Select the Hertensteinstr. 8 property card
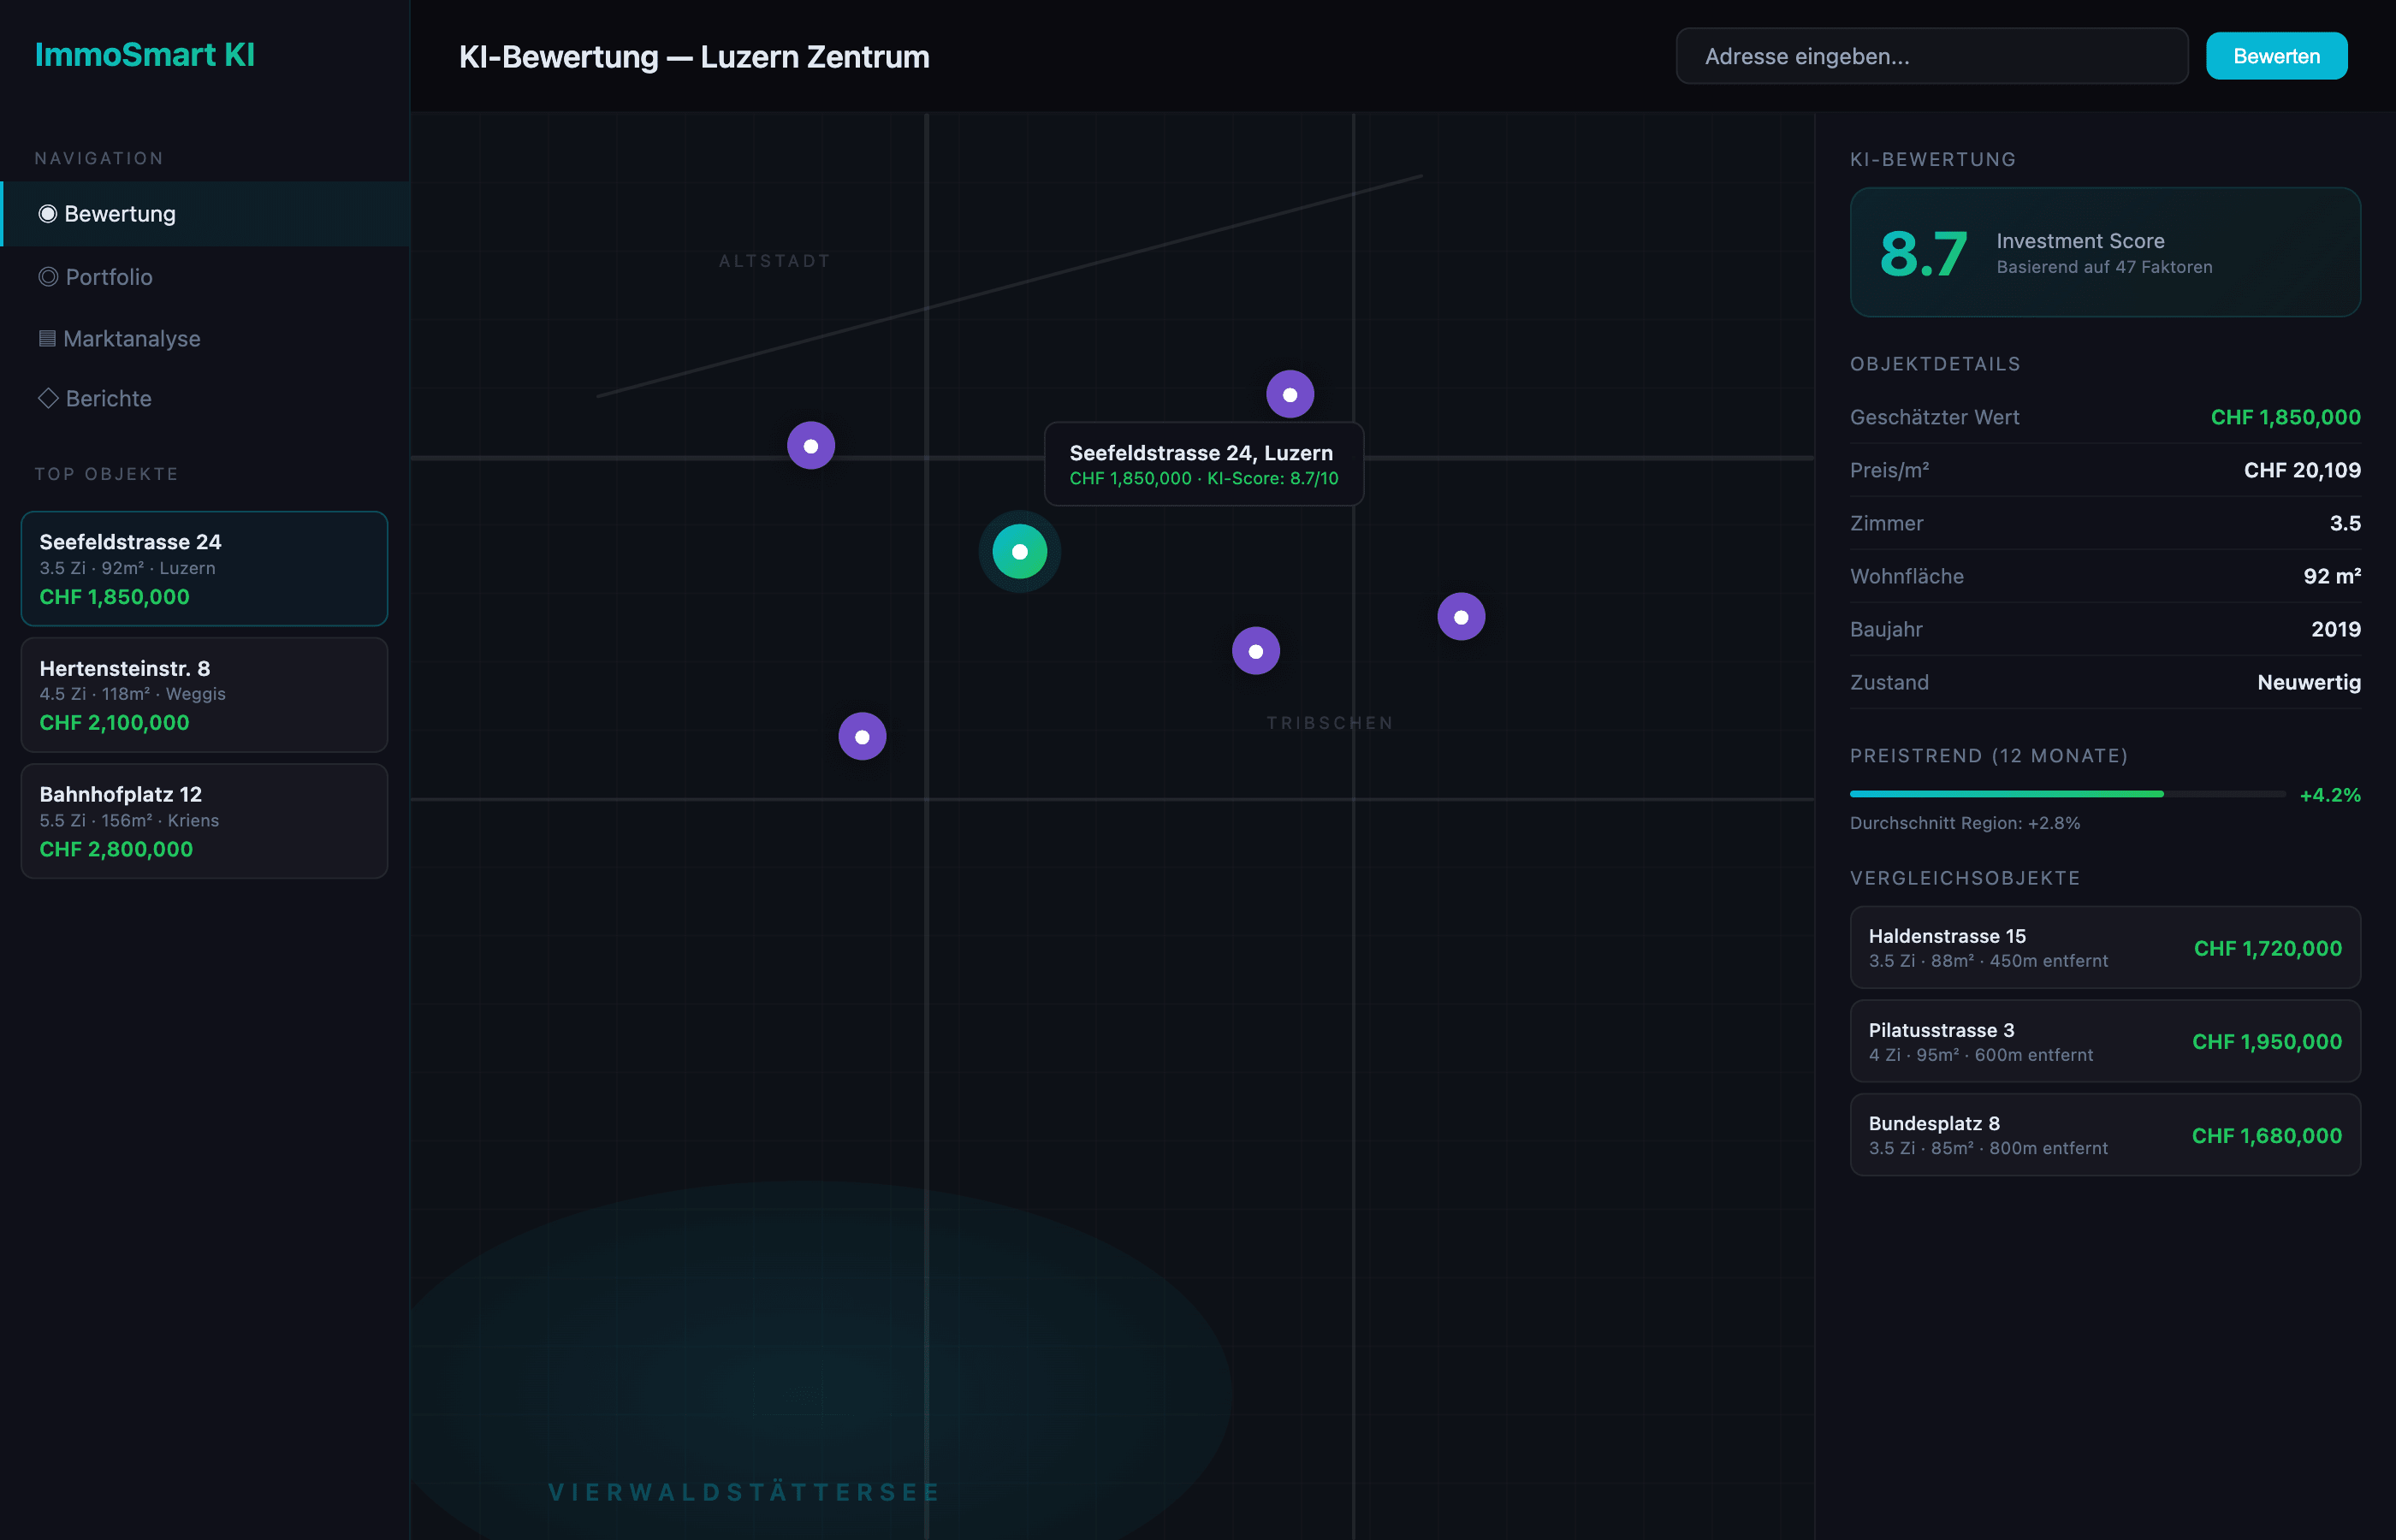Screen dimensions: 2396x1540 tap(204, 695)
